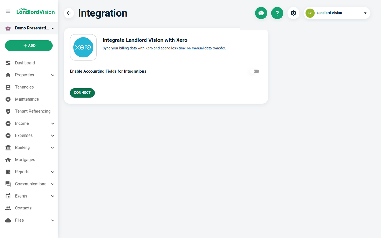Enable Accounting Fields for Integrations toggle
This screenshot has height=238, width=381.
point(254,71)
